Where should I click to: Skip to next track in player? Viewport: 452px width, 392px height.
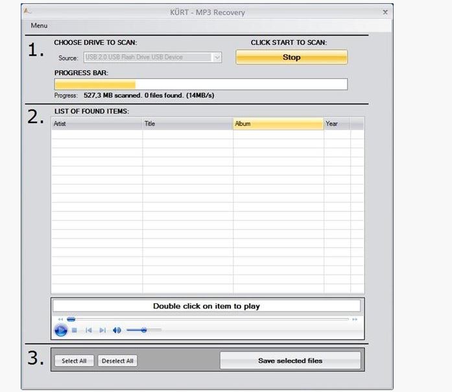coord(102,330)
